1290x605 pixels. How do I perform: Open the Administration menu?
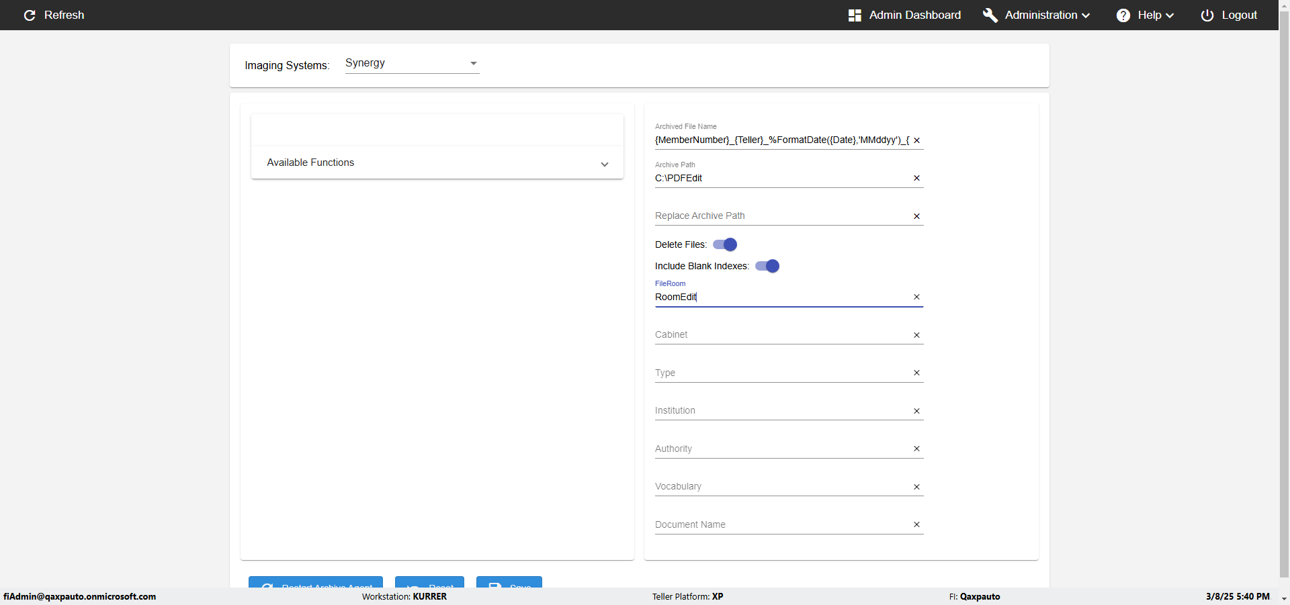[1046, 15]
